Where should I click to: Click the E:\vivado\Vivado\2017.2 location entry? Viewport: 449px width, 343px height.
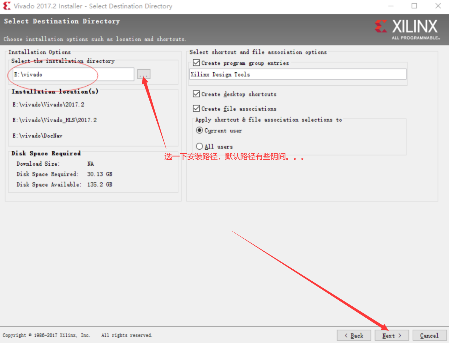click(48, 105)
